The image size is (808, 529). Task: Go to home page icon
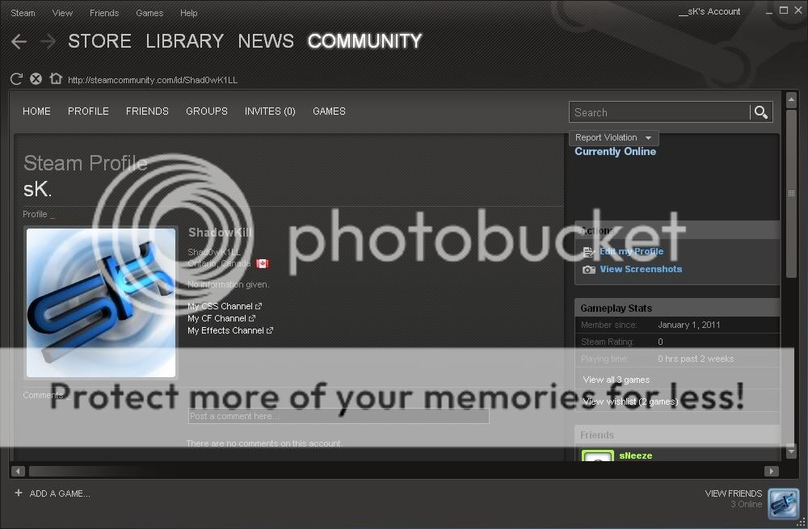coord(55,79)
